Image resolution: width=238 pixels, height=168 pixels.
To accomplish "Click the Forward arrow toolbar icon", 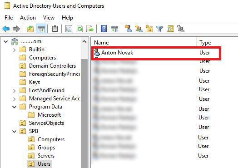I will pyautogui.click(x=16, y=29).
